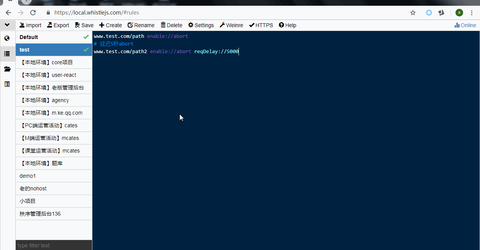480x250 pixels.
Task: Open the Help menu
Action: (x=288, y=25)
